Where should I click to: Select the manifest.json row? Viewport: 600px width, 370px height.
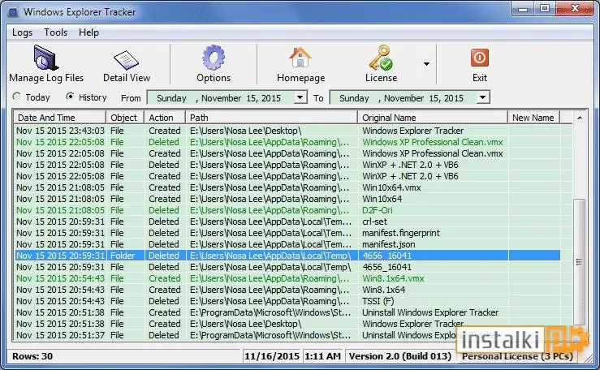click(x=287, y=244)
